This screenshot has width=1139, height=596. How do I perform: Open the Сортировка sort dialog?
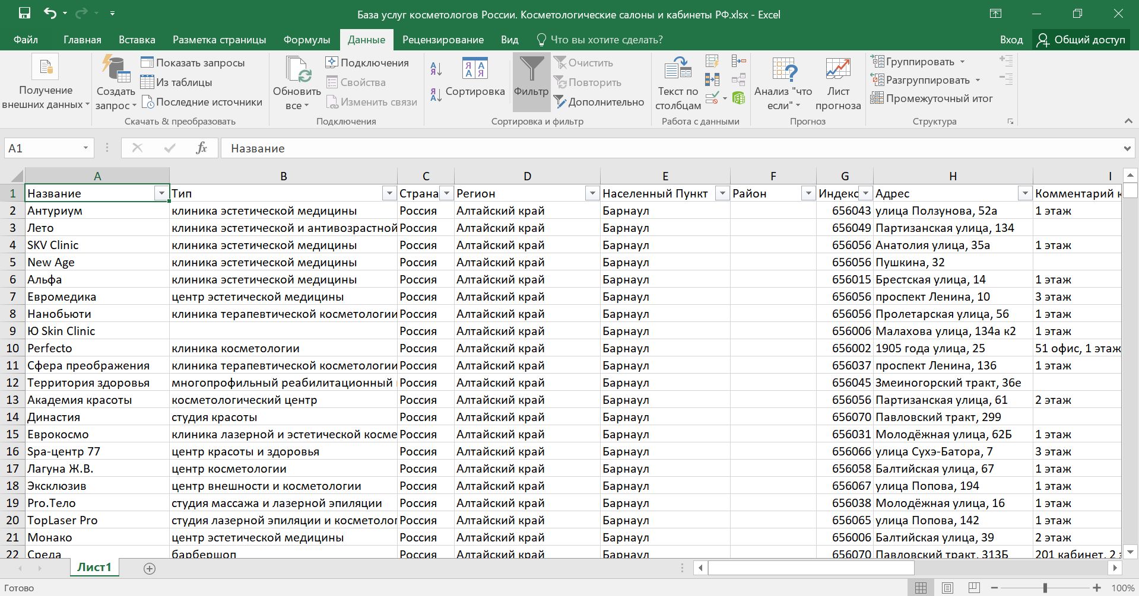pos(475,77)
